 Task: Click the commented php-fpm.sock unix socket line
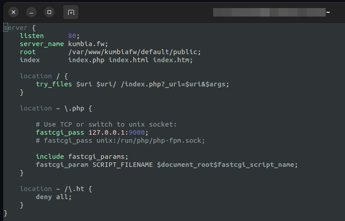[120, 140]
